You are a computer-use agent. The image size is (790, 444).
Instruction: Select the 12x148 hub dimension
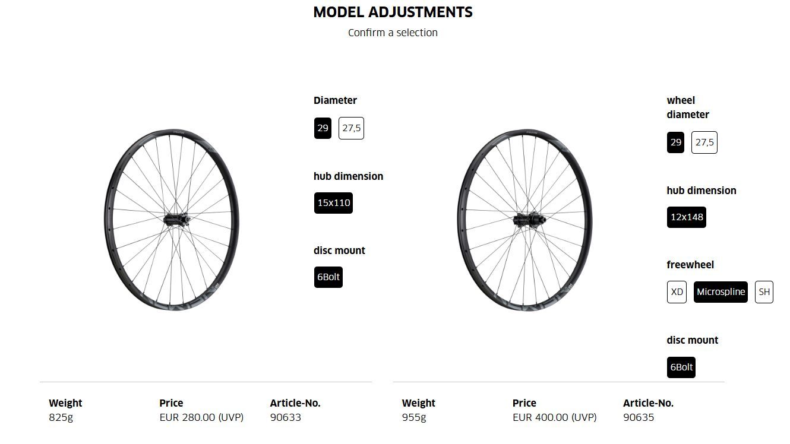[687, 217]
